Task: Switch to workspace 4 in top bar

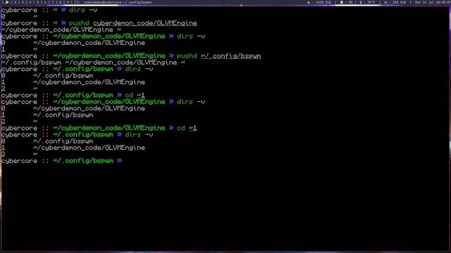Action: (x=30, y=2)
